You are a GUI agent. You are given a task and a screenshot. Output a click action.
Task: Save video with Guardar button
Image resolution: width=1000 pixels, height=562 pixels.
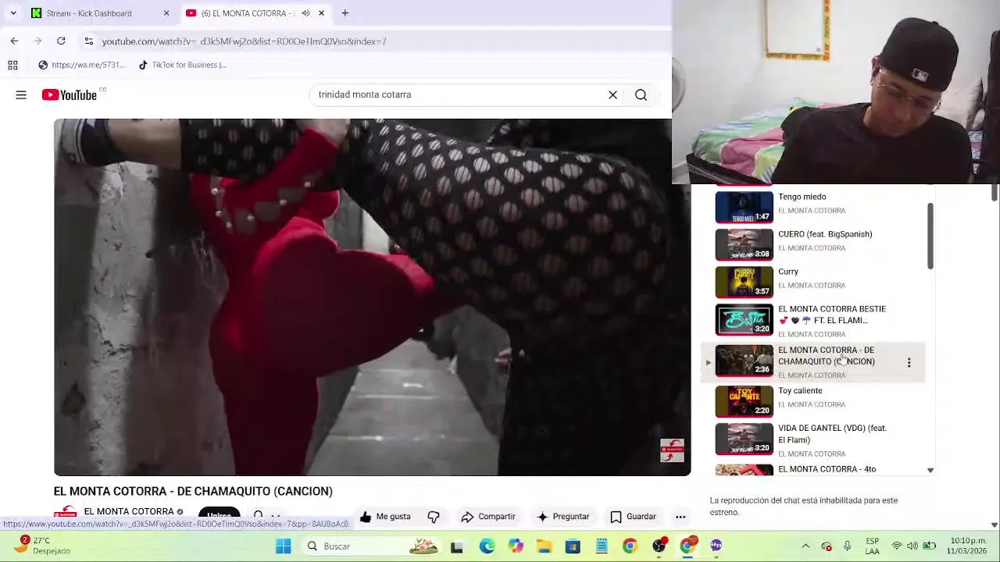tap(633, 516)
